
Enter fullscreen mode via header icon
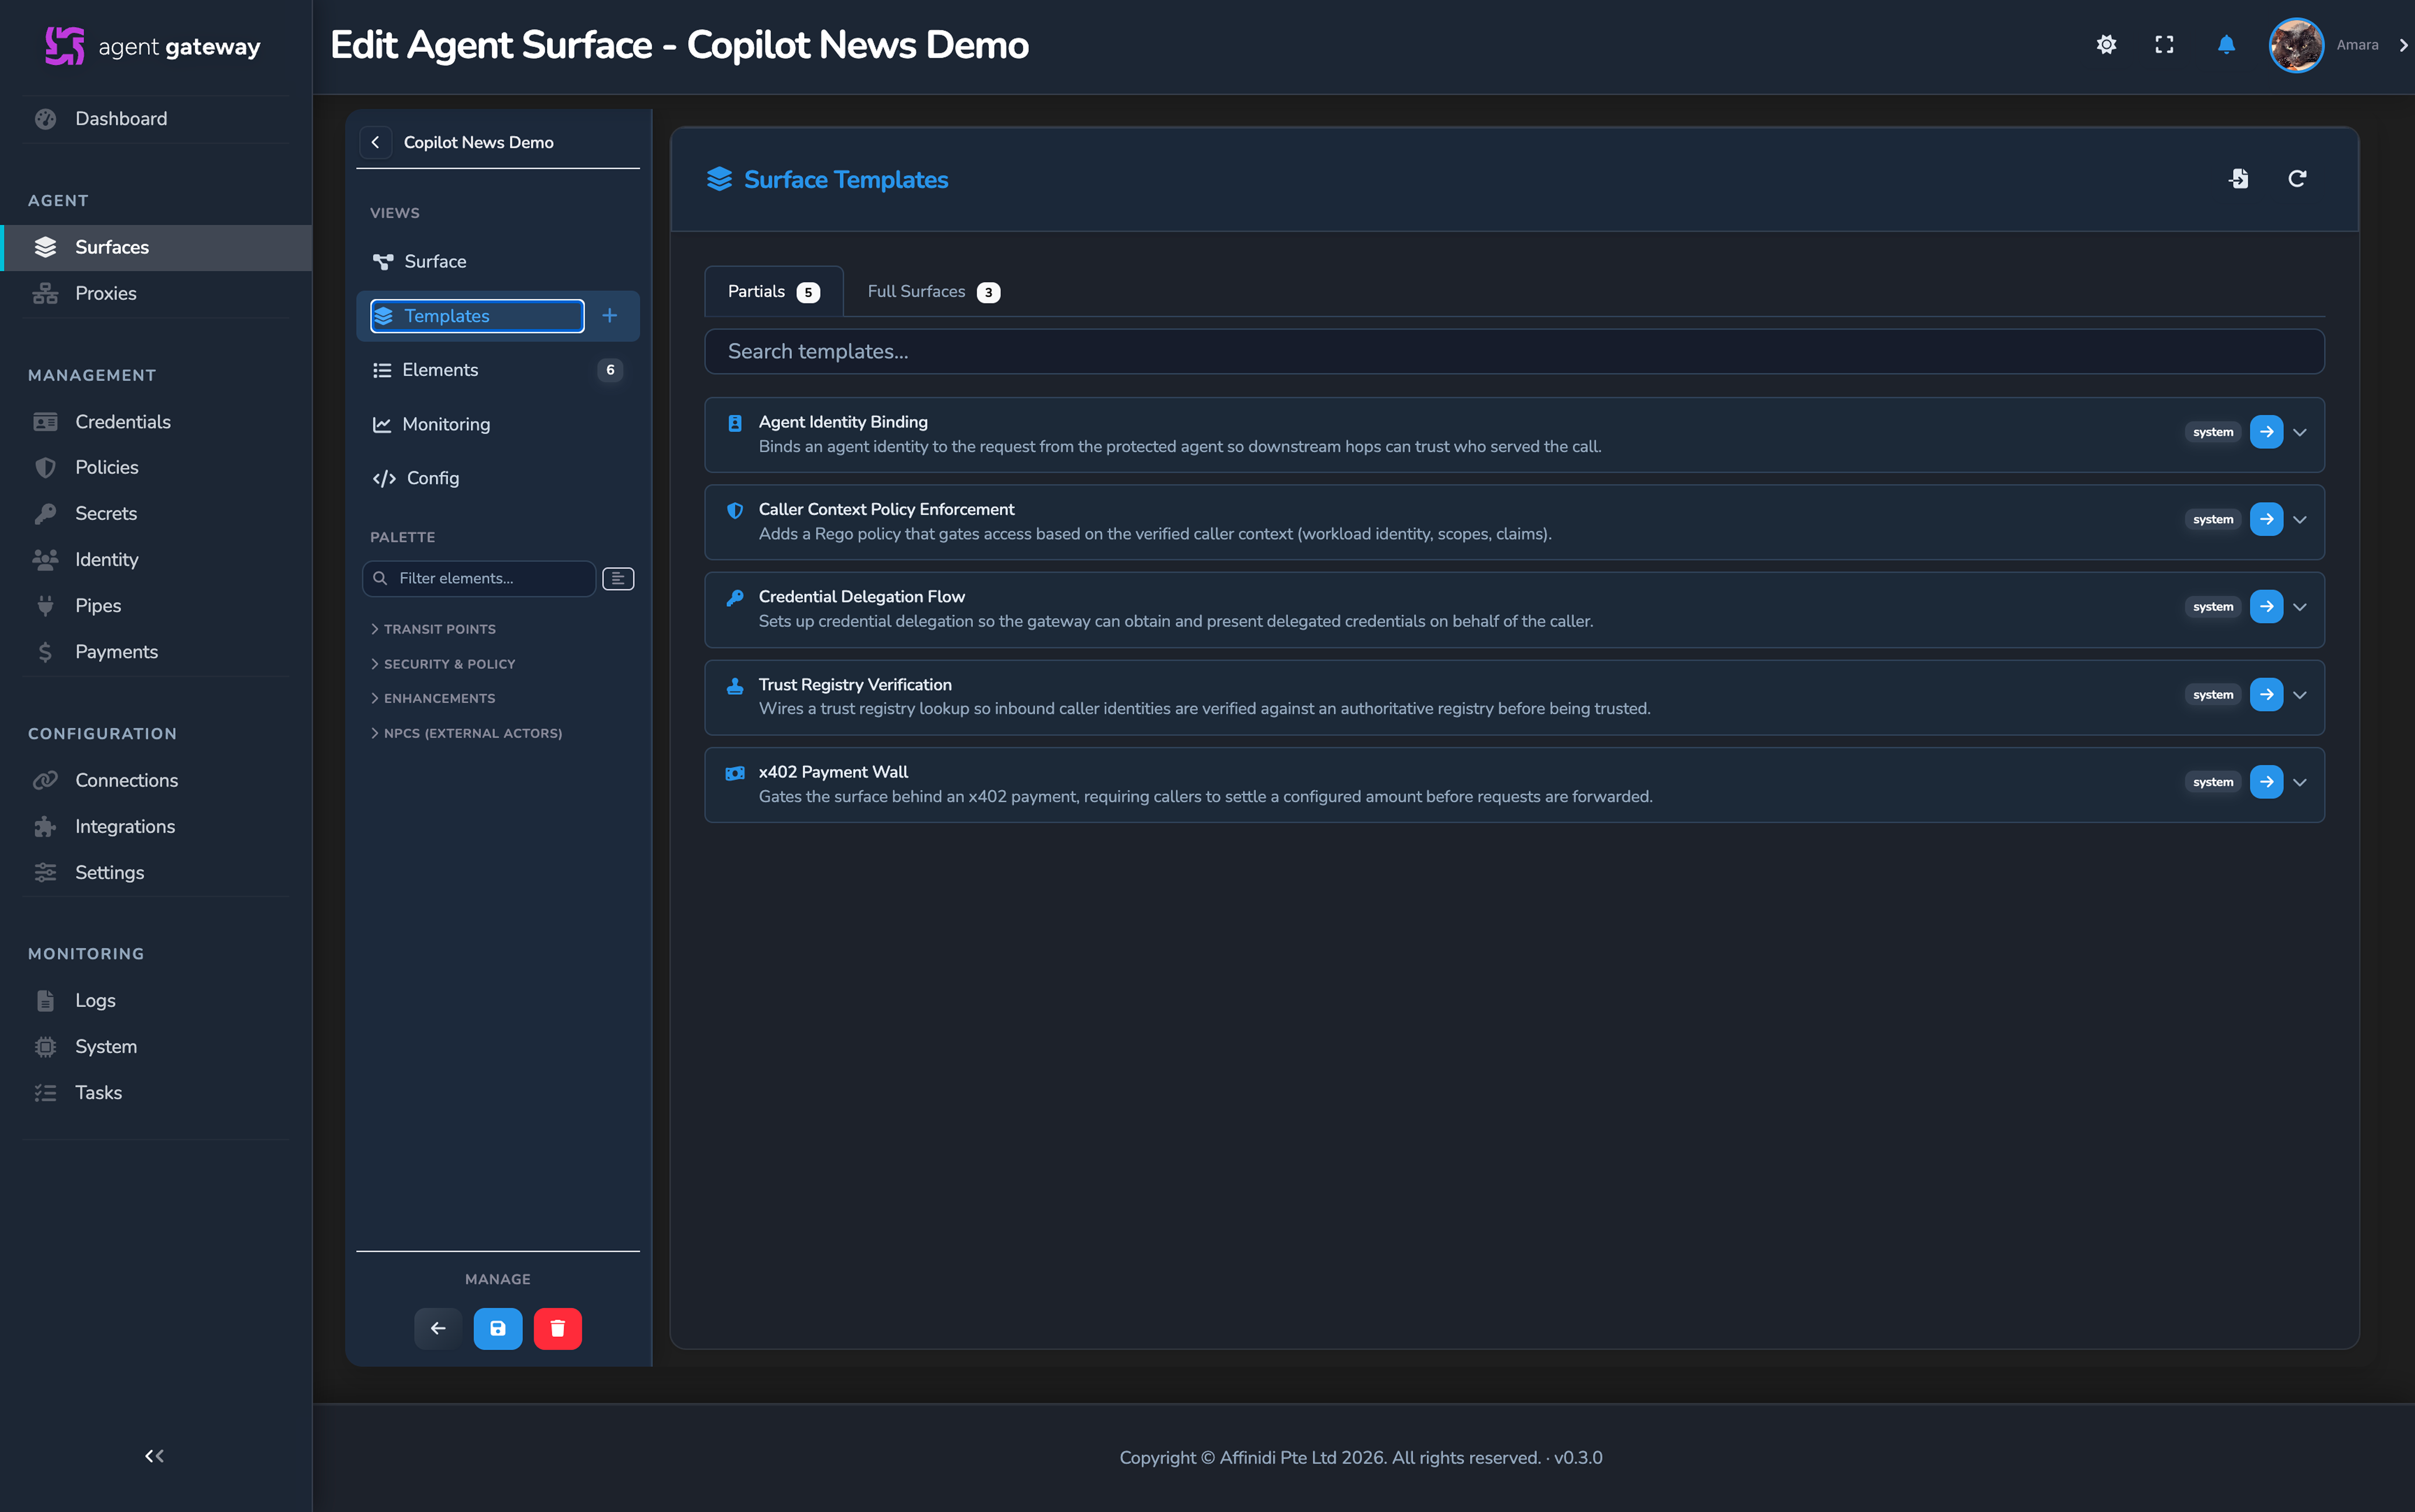pos(2164,45)
